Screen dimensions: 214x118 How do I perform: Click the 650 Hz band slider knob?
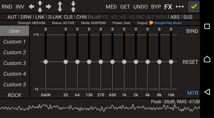pyautogui.click(x=112, y=62)
